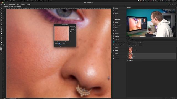Open the Patterns panel
This screenshot has height=99, width=177.
(116, 50)
